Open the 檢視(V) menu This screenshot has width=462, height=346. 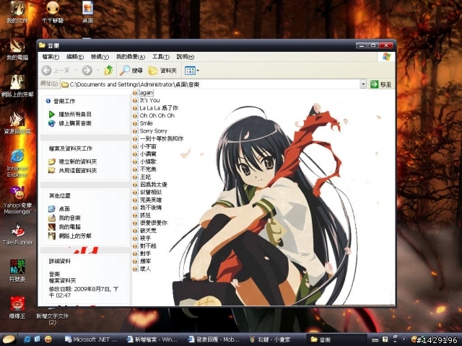click(x=100, y=57)
